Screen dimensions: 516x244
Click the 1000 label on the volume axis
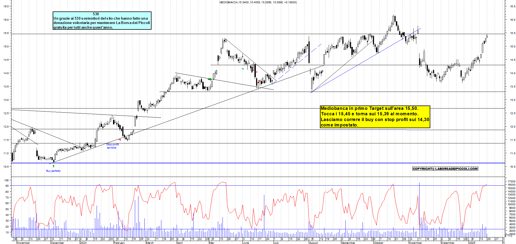[512, 234]
